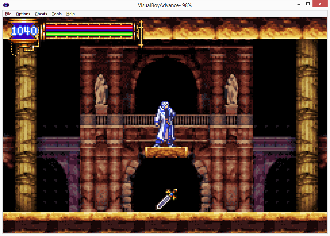Click the white-cloaked player character

pyautogui.click(x=165, y=124)
